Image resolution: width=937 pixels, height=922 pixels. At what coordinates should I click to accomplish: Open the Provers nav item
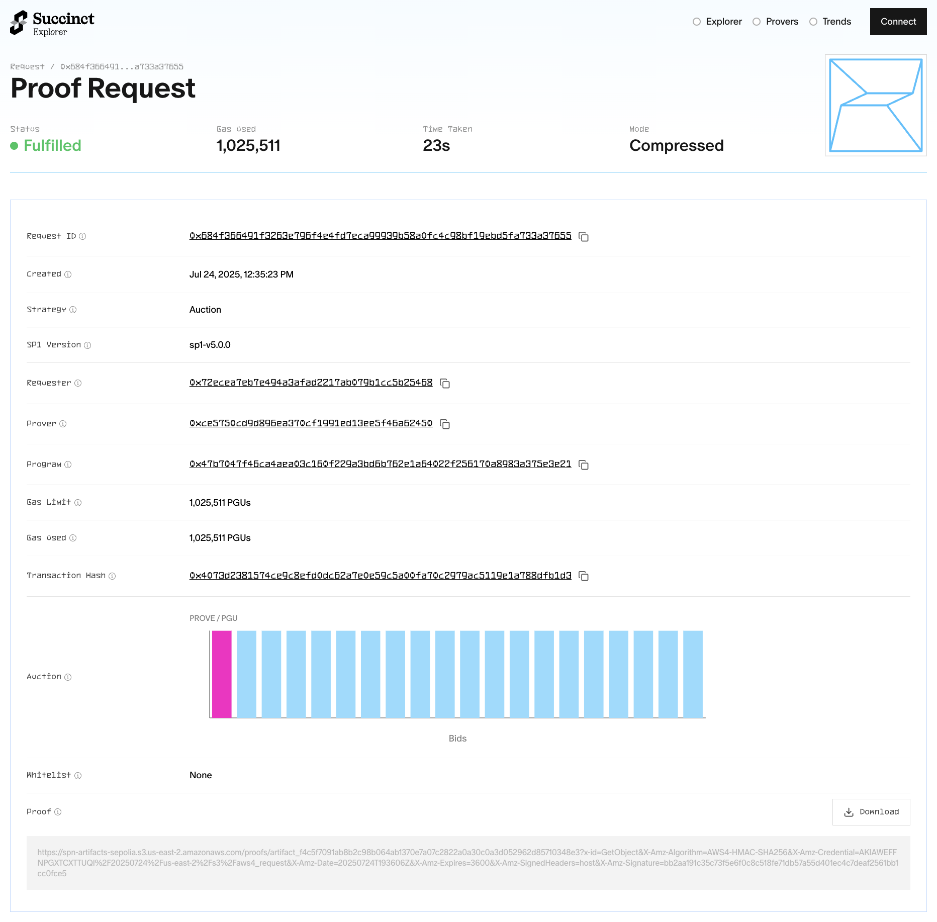(776, 22)
